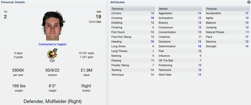Open the Contracted to Cagliari link
Image resolution: width=251 pixels, height=105 pixels.
pyautogui.click(x=53, y=44)
